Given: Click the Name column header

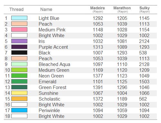Looking at the screenshot, I should point(46,9).
